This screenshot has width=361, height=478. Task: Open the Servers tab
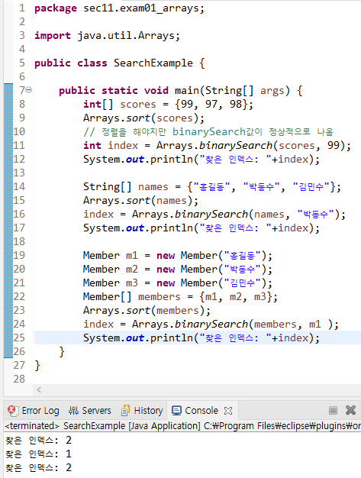coord(89,411)
